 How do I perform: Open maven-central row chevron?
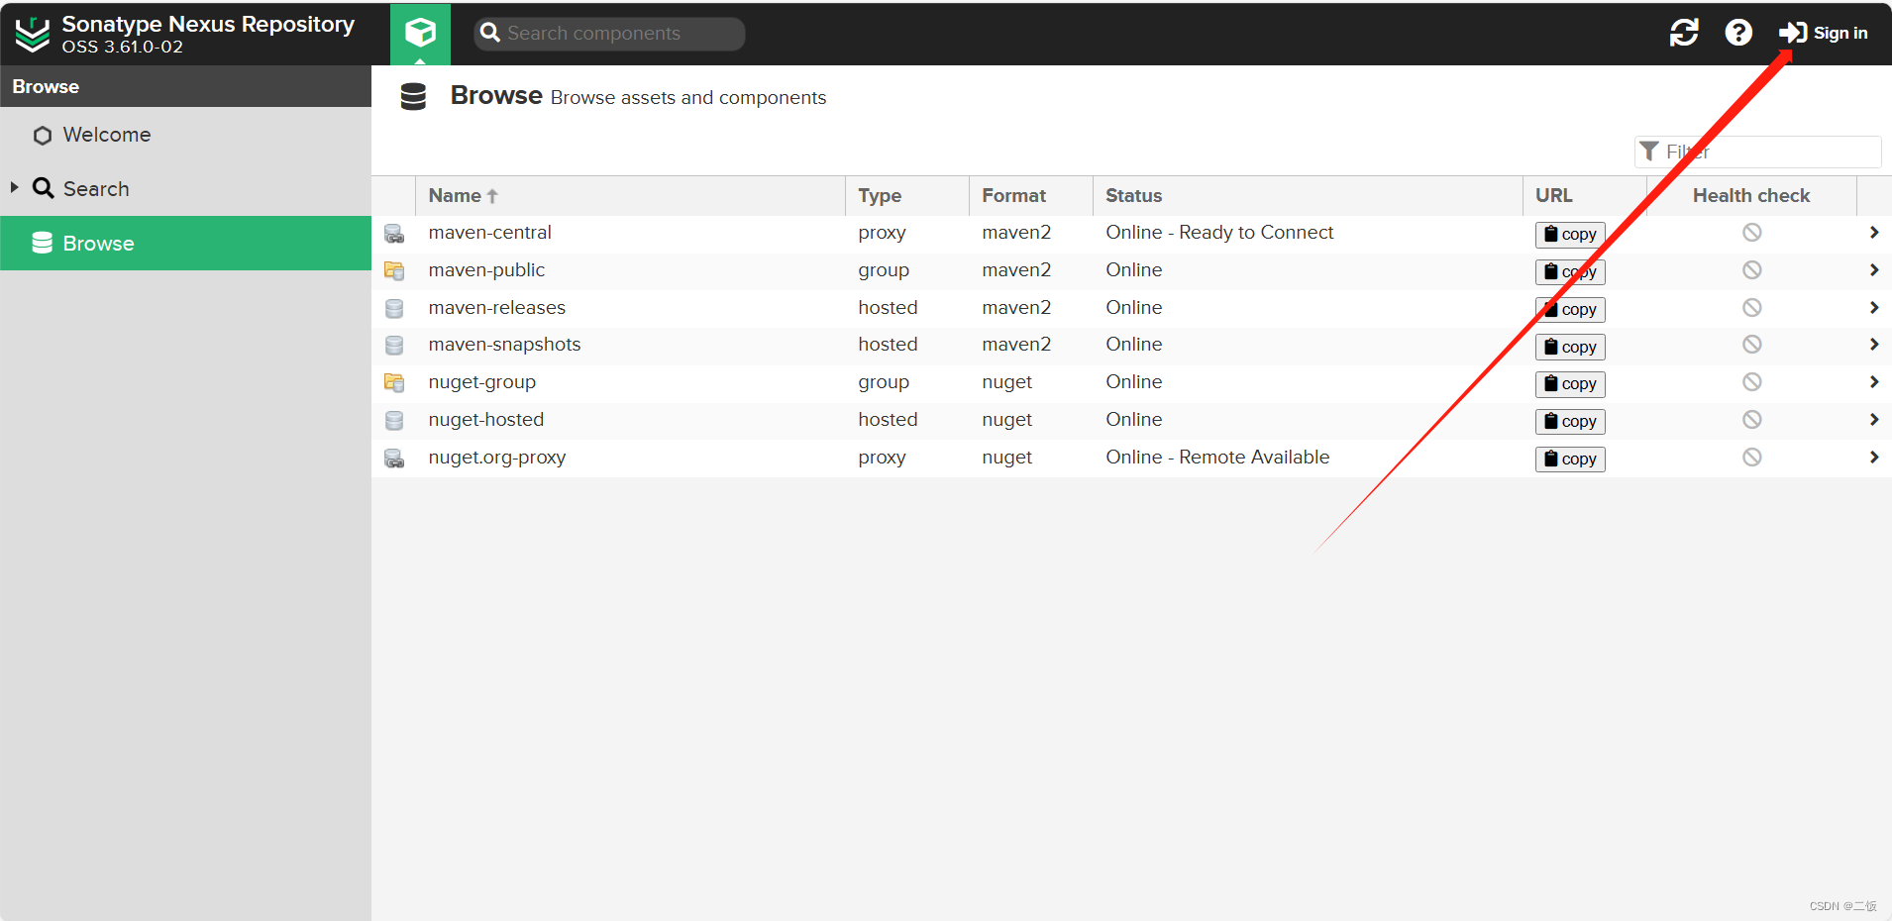tap(1874, 232)
